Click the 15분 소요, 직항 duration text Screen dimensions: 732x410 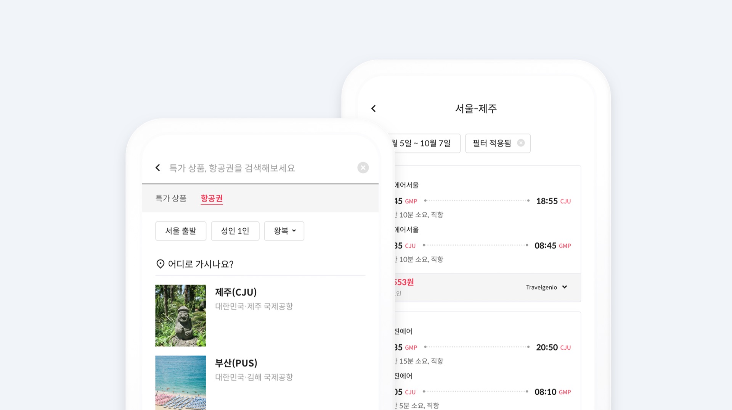pyautogui.click(x=421, y=361)
